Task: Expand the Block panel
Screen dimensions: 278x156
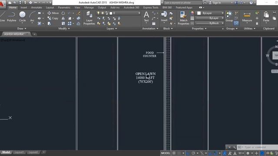Action: (168, 29)
